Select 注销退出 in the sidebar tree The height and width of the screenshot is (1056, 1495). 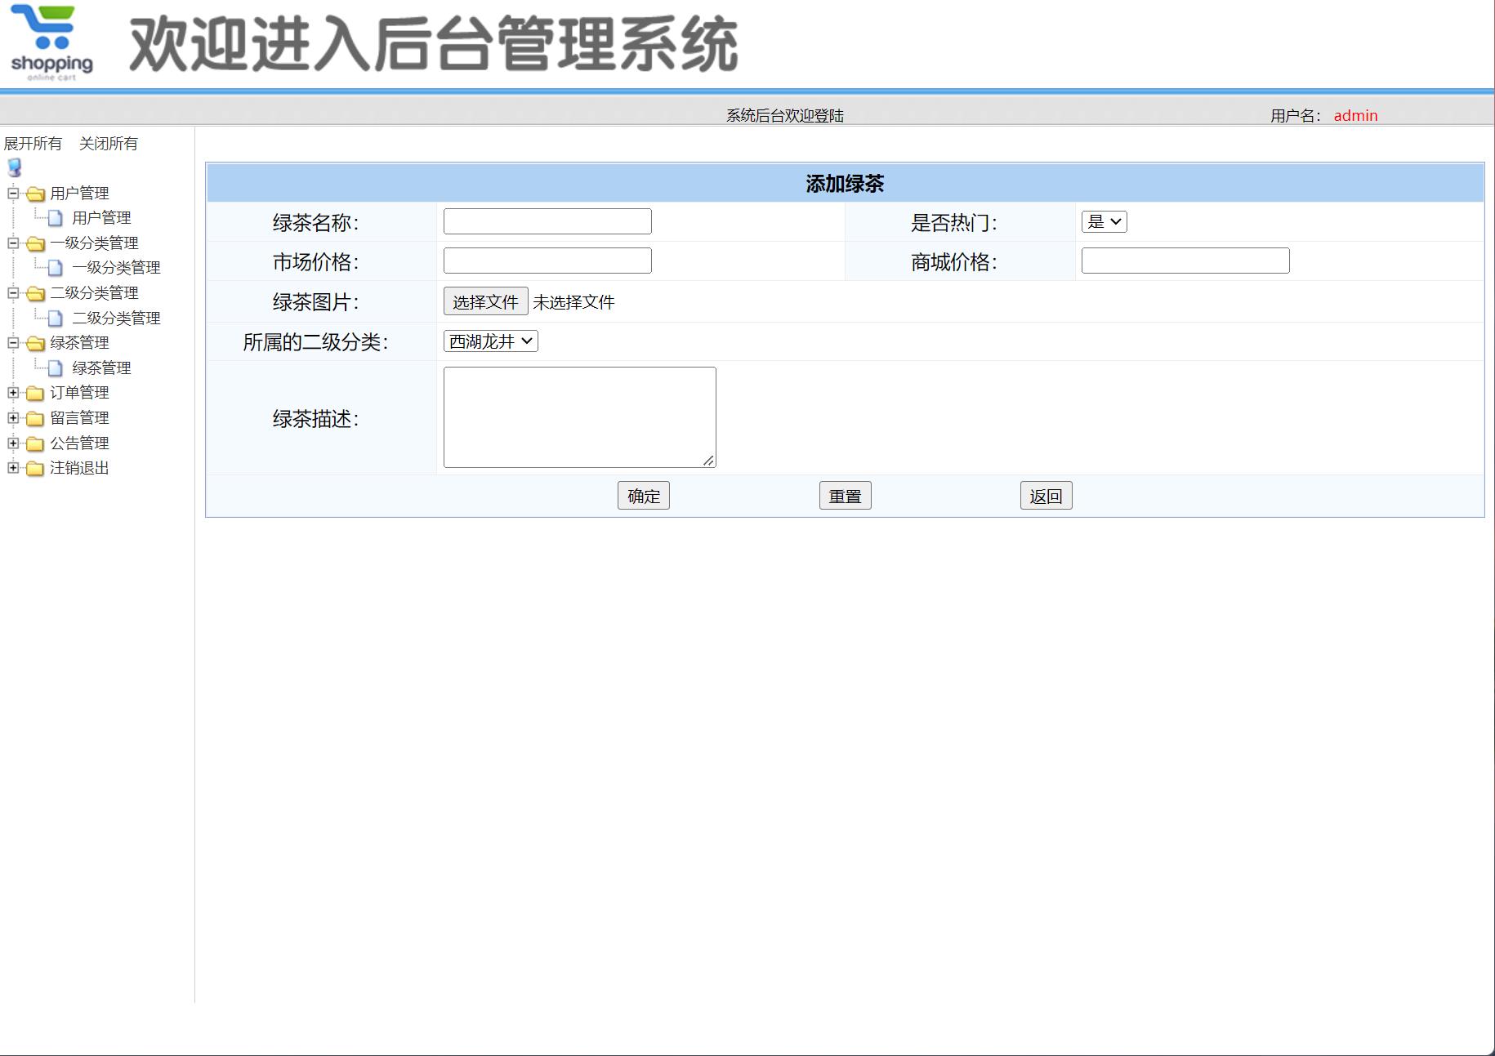(79, 469)
